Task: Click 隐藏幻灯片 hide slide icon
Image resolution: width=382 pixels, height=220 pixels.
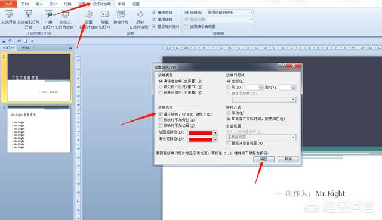Action: [x=104, y=14]
